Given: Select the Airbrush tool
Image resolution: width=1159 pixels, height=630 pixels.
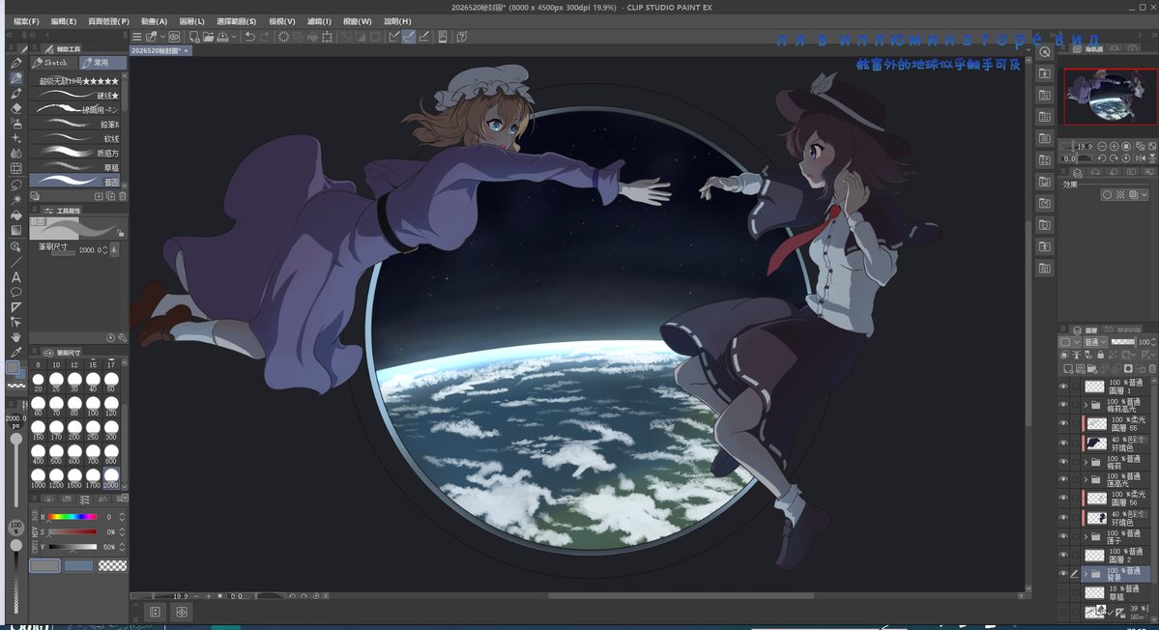Looking at the screenshot, I should (x=15, y=124).
